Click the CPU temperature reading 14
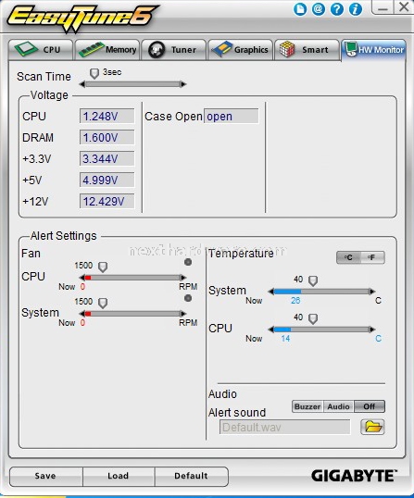 [x=285, y=339]
